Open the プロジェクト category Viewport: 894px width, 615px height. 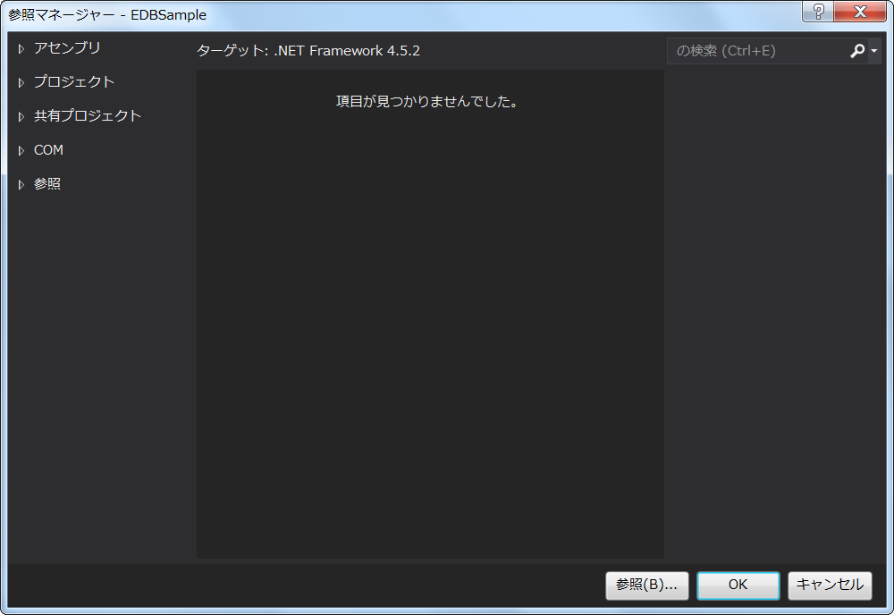coord(74,82)
